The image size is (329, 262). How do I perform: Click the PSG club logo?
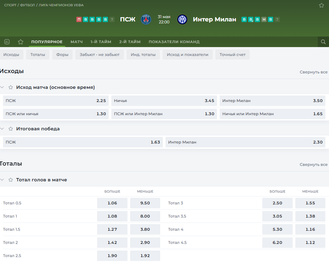tap(146, 19)
